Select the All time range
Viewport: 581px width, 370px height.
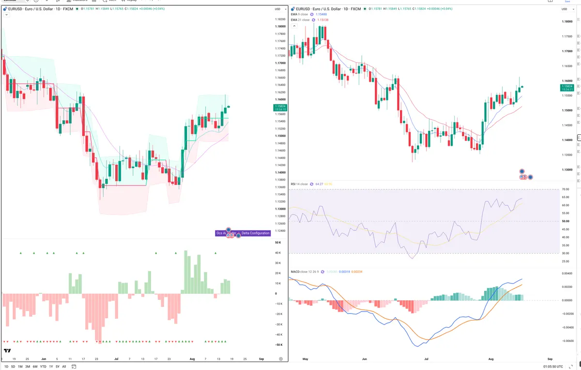(64, 367)
